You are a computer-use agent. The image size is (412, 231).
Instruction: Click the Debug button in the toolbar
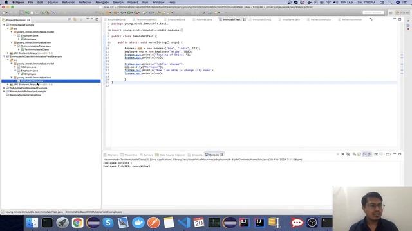pyautogui.click(x=122, y=13)
